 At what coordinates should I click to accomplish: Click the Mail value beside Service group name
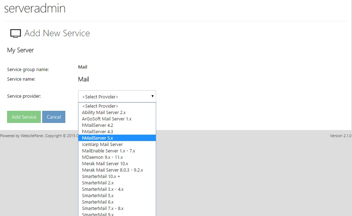[x=83, y=67]
